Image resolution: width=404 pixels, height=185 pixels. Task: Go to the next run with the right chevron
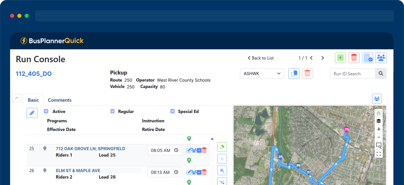pyautogui.click(x=322, y=58)
